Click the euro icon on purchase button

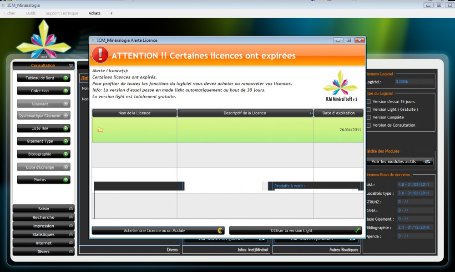(x=220, y=231)
